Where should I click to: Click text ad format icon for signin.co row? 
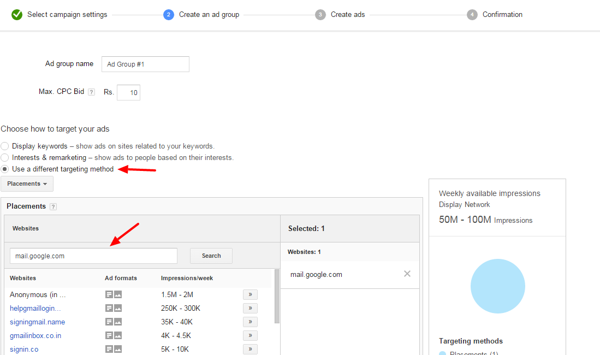click(109, 349)
